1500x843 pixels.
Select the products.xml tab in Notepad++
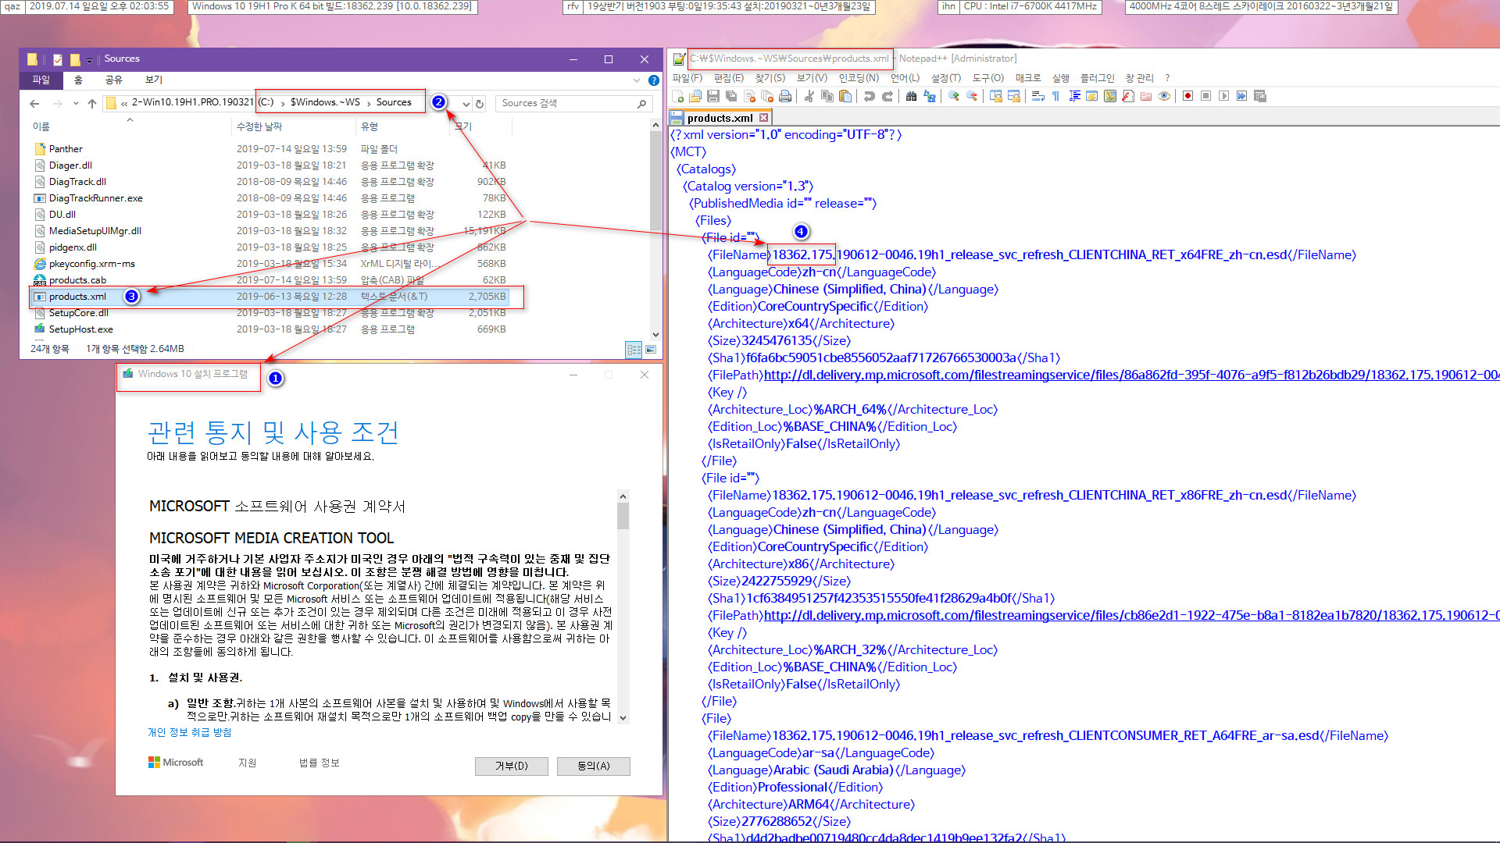(720, 118)
